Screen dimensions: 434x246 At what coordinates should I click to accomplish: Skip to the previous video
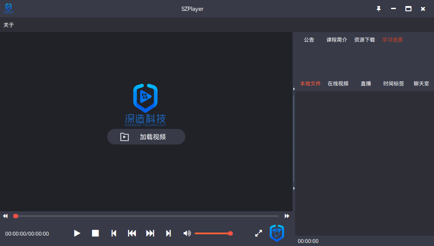coord(132,233)
